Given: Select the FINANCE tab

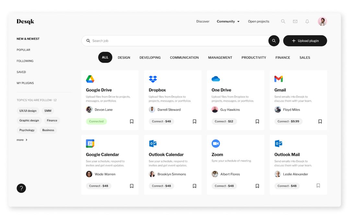Looking at the screenshot, I should click(282, 57).
